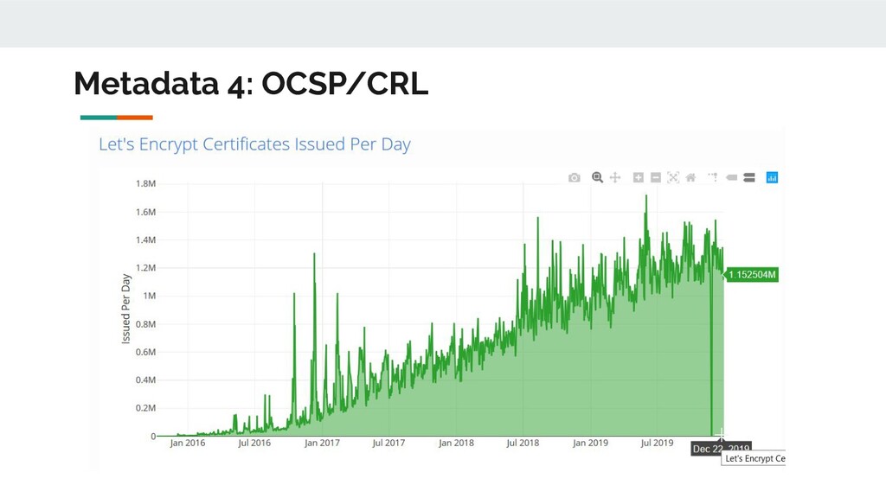Click the 0.4M y-axis tick
886x498 pixels.
click(145, 380)
